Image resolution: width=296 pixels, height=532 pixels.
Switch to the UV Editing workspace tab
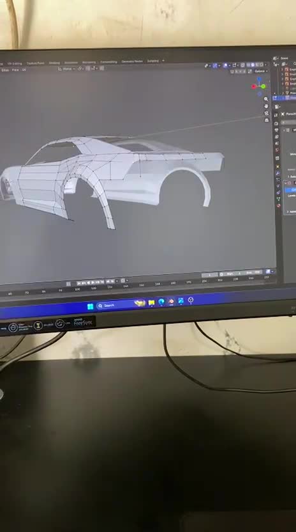[x=15, y=63]
